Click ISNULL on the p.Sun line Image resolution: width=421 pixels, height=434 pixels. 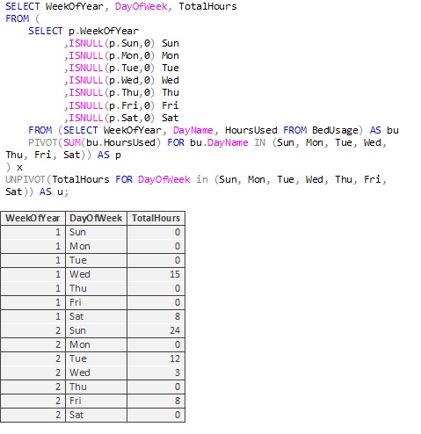pyautogui.click(x=86, y=43)
